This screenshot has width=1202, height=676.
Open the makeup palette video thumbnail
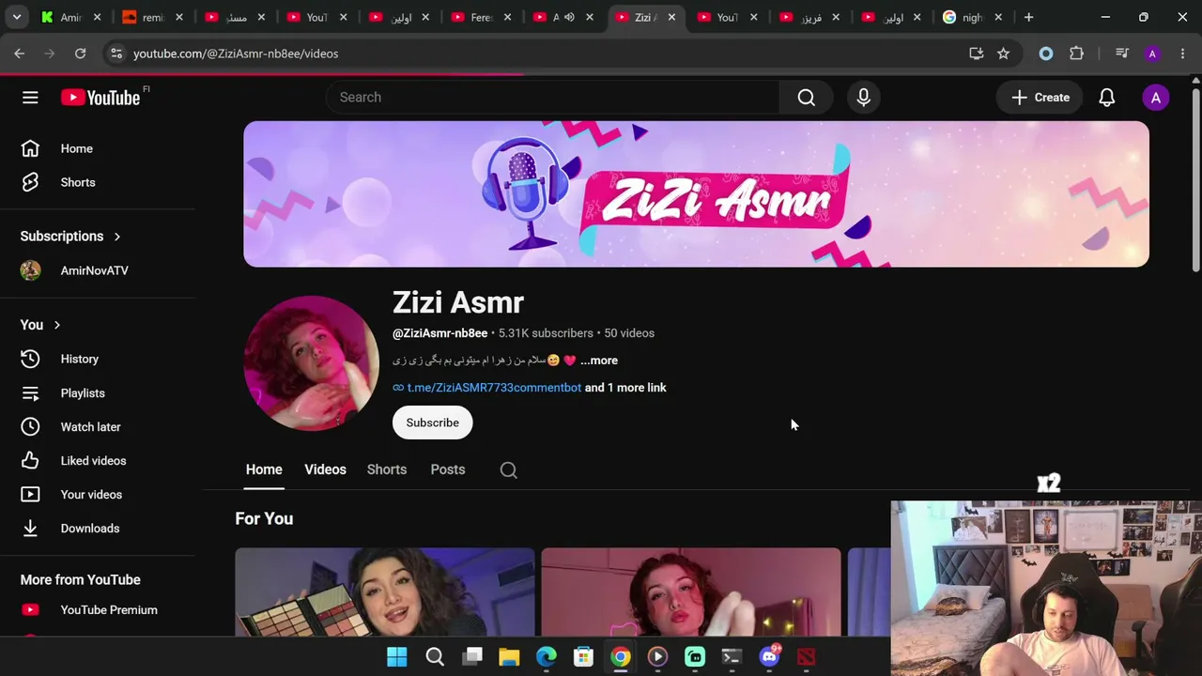pos(385,592)
